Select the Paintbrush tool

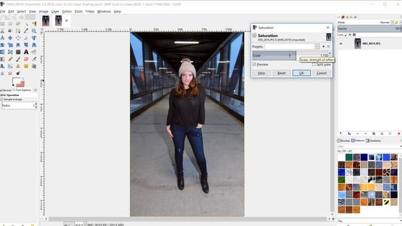coord(18,59)
